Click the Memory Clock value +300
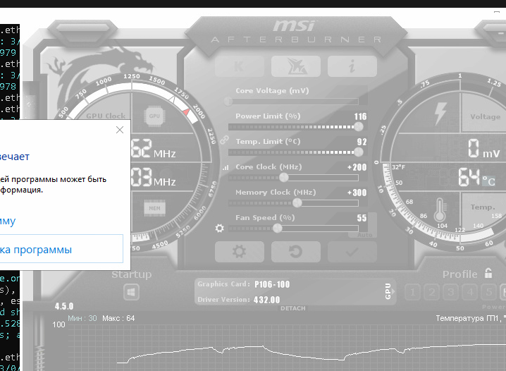 pyautogui.click(x=357, y=193)
